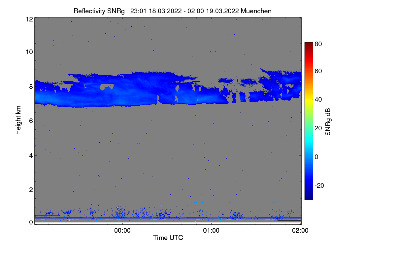Click the height tick label 12
Screen dimensions: 396x264
[29, 19]
